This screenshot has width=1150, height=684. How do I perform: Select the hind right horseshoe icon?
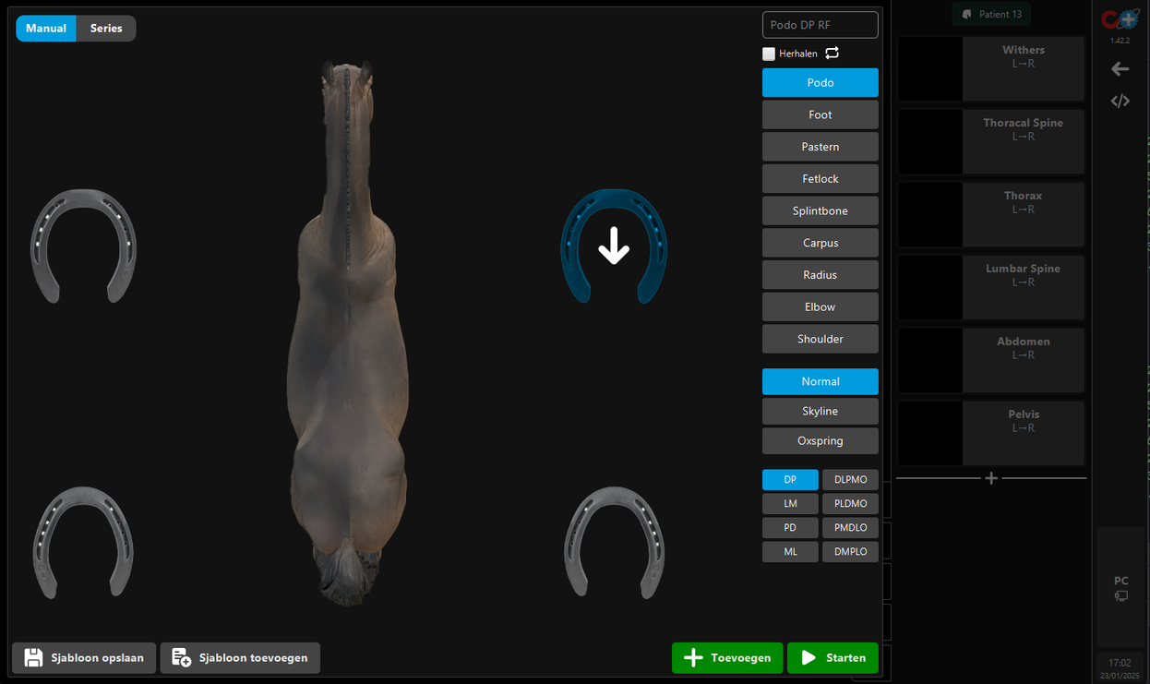(614, 542)
